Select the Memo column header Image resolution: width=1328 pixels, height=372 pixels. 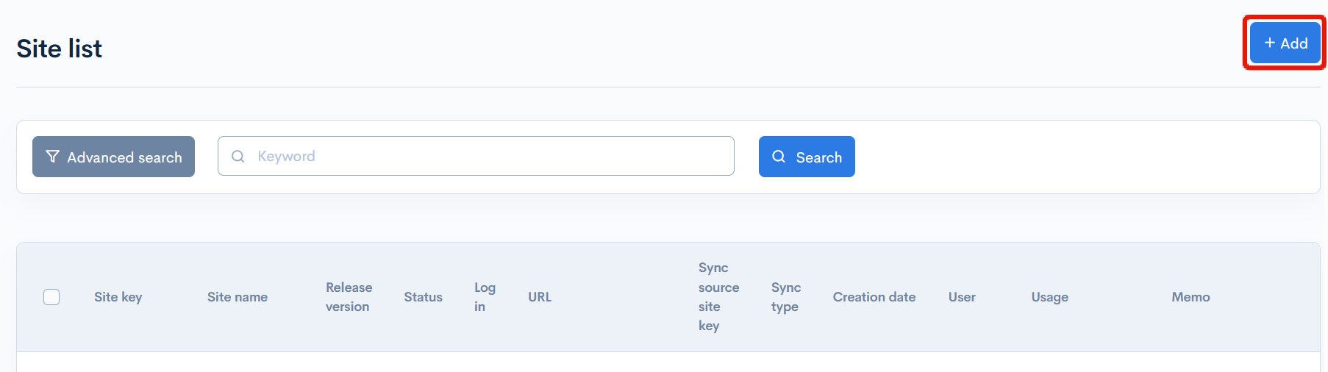pyautogui.click(x=1190, y=297)
